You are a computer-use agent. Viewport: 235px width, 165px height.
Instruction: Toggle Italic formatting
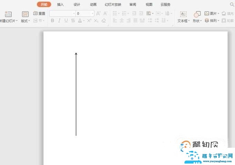59,21
